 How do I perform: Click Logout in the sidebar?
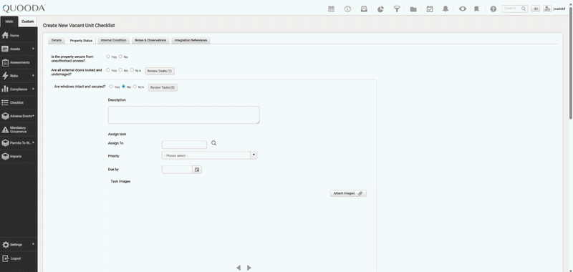coord(19,258)
